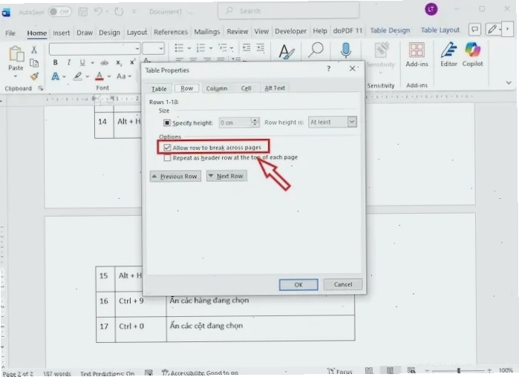This screenshot has width=519, height=377.
Task: Expand Paste options arrow
Action: 16,76
